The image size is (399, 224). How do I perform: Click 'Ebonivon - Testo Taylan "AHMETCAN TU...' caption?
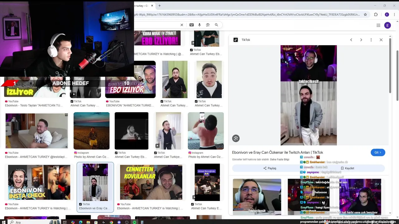coord(34,105)
